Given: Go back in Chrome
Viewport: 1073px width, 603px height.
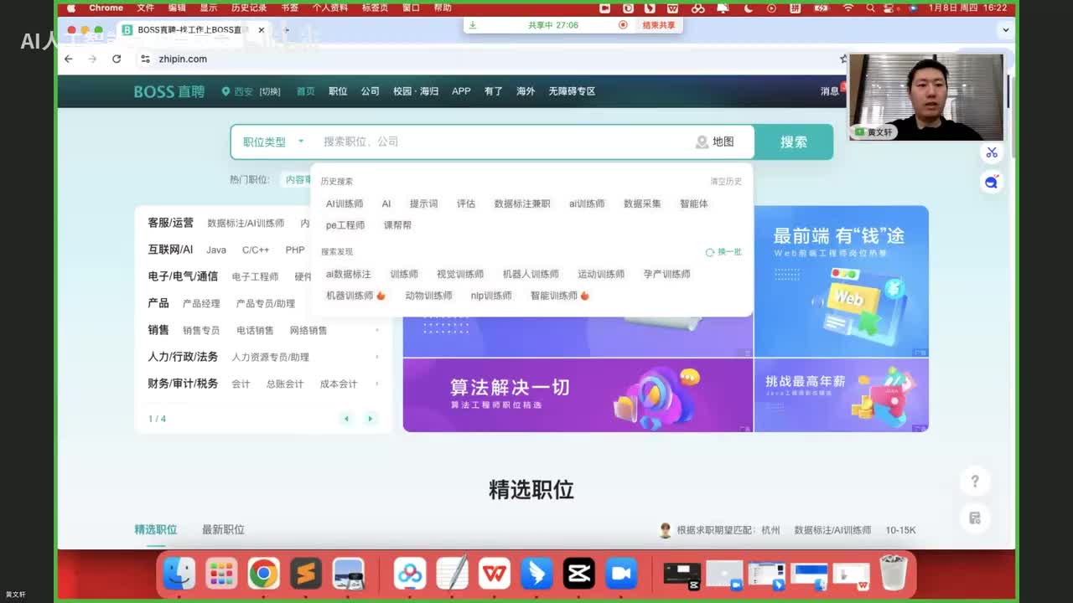Looking at the screenshot, I should (69, 59).
